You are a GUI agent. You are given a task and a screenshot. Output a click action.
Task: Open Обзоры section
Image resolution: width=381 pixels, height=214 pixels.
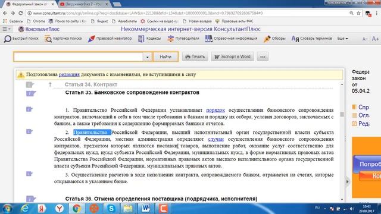point(274,39)
